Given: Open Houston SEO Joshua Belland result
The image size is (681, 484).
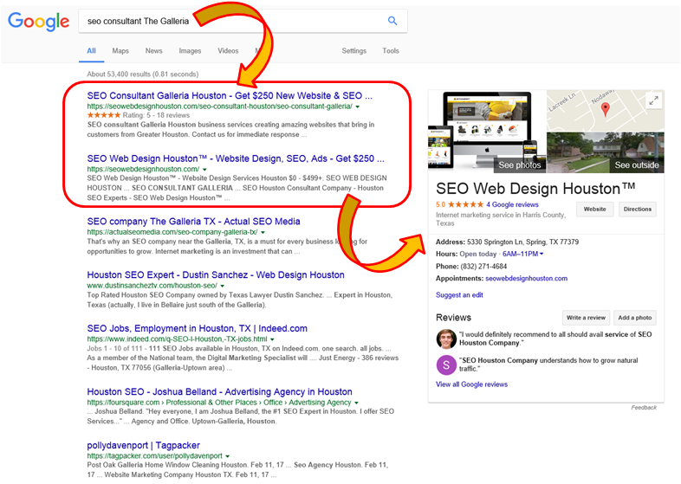Looking at the screenshot, I should tap(219, 391).
